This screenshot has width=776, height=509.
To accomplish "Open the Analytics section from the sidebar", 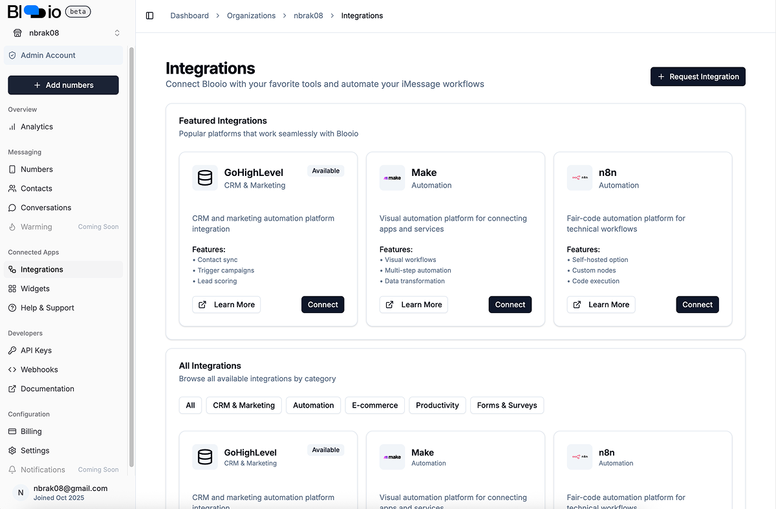I will pyautogui.click(x=38, y=127).
